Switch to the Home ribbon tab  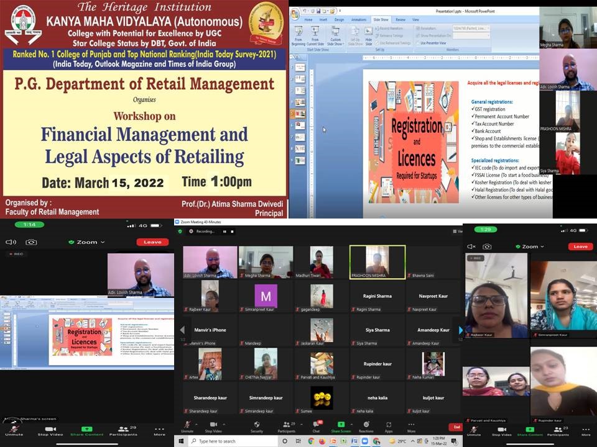[308, 20]
